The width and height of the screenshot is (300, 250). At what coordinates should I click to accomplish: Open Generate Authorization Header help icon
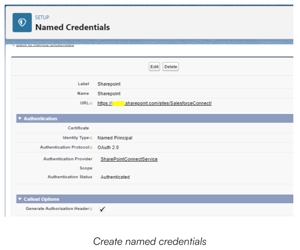click(x=91, y=209)
